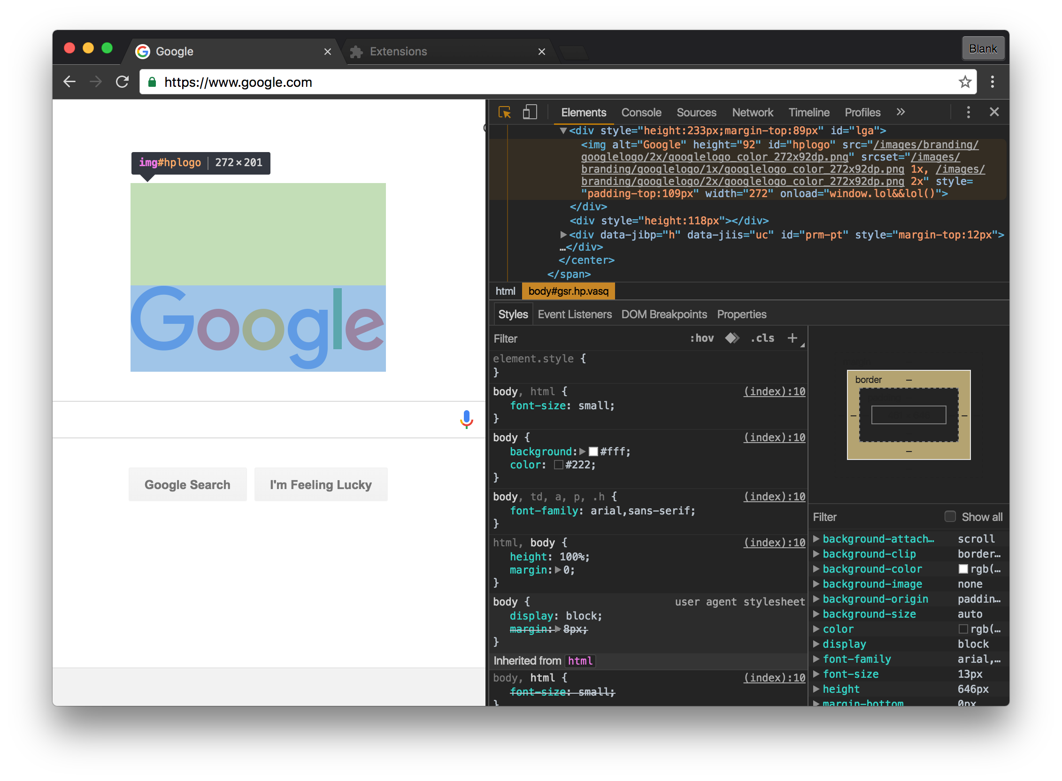This screenshot has height=781, width=1062.
Task: Open the Timeline tab
Action: (x=808, y=112)
